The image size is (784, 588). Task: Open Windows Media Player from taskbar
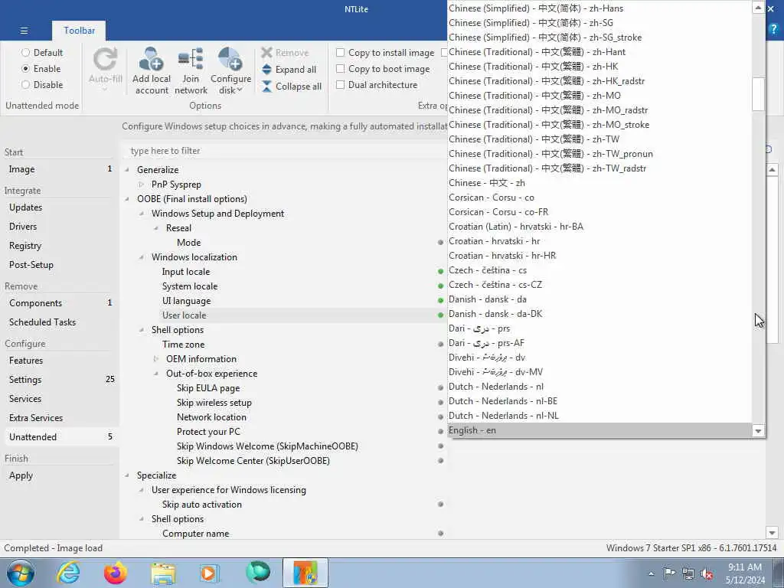[x=209, y=573]
